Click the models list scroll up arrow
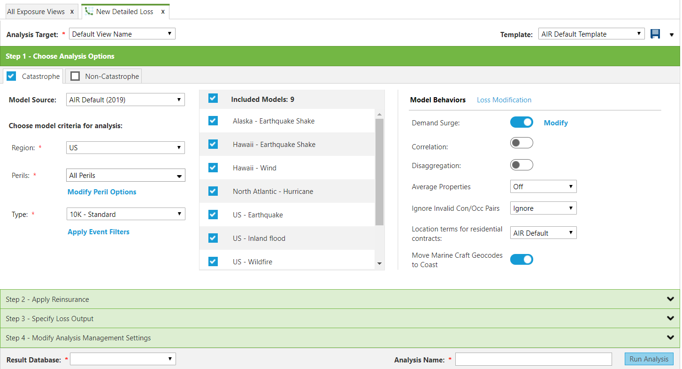The width and height of the screenshot is (682, 369). (379, 114)
